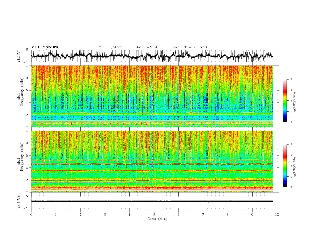312x241 pixels.
Task: Click the "start UT = 4:50:0" text
Action: (x=190, y=47)
